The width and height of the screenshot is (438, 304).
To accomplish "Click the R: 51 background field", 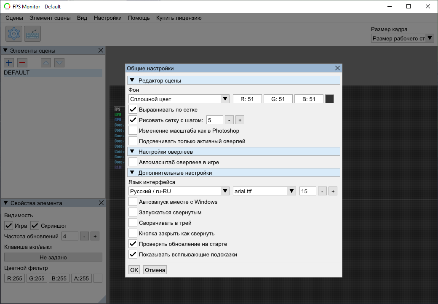I will coord(247,99).
